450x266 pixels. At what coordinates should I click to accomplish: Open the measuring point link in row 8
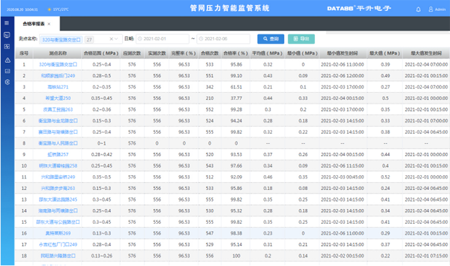(58, 143)
